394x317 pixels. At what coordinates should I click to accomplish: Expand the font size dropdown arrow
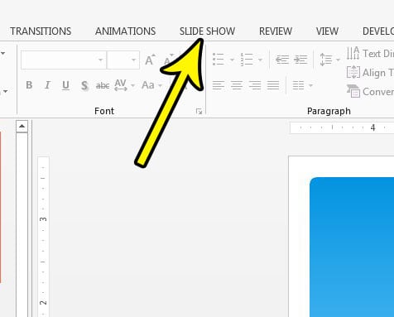coord(133,60)
